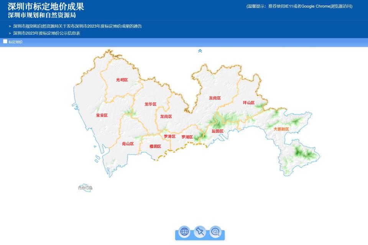
Task: Select the 宝安区 district label on the map
Action: [x=101, y=114]
